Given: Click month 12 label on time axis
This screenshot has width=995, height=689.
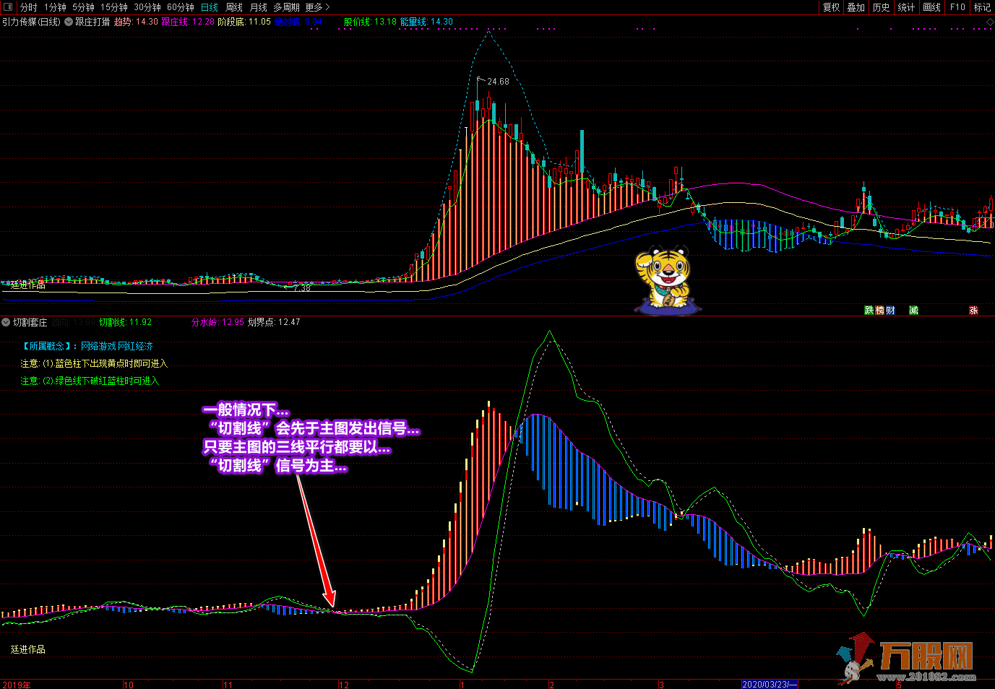Looking at the screenshot, I should (344, 685).
